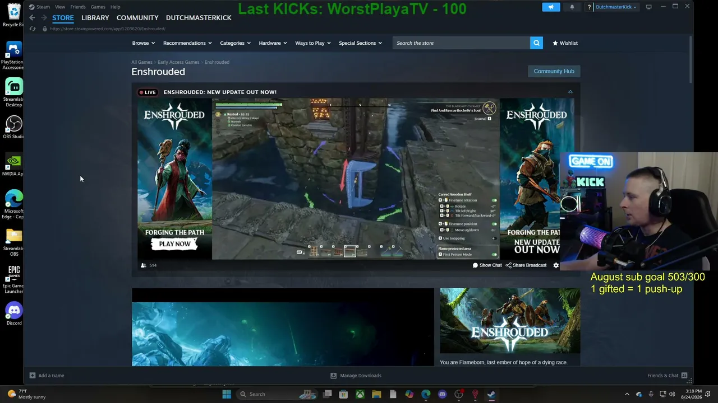The width and height of the screenshot is (718, 403).
Task: Click Add a Game
Action: point(47,376)
